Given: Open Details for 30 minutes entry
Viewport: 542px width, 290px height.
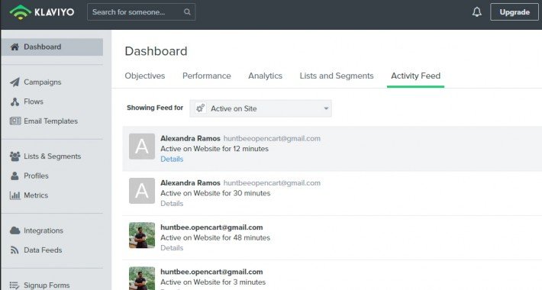Looking at the screenshot, I should [x=172, y=204].
